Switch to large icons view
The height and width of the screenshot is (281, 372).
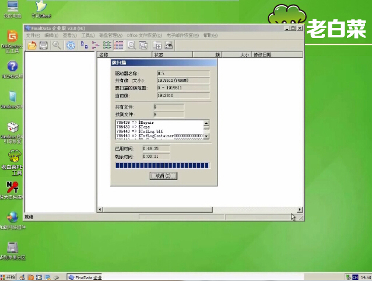tap(84, 45)
